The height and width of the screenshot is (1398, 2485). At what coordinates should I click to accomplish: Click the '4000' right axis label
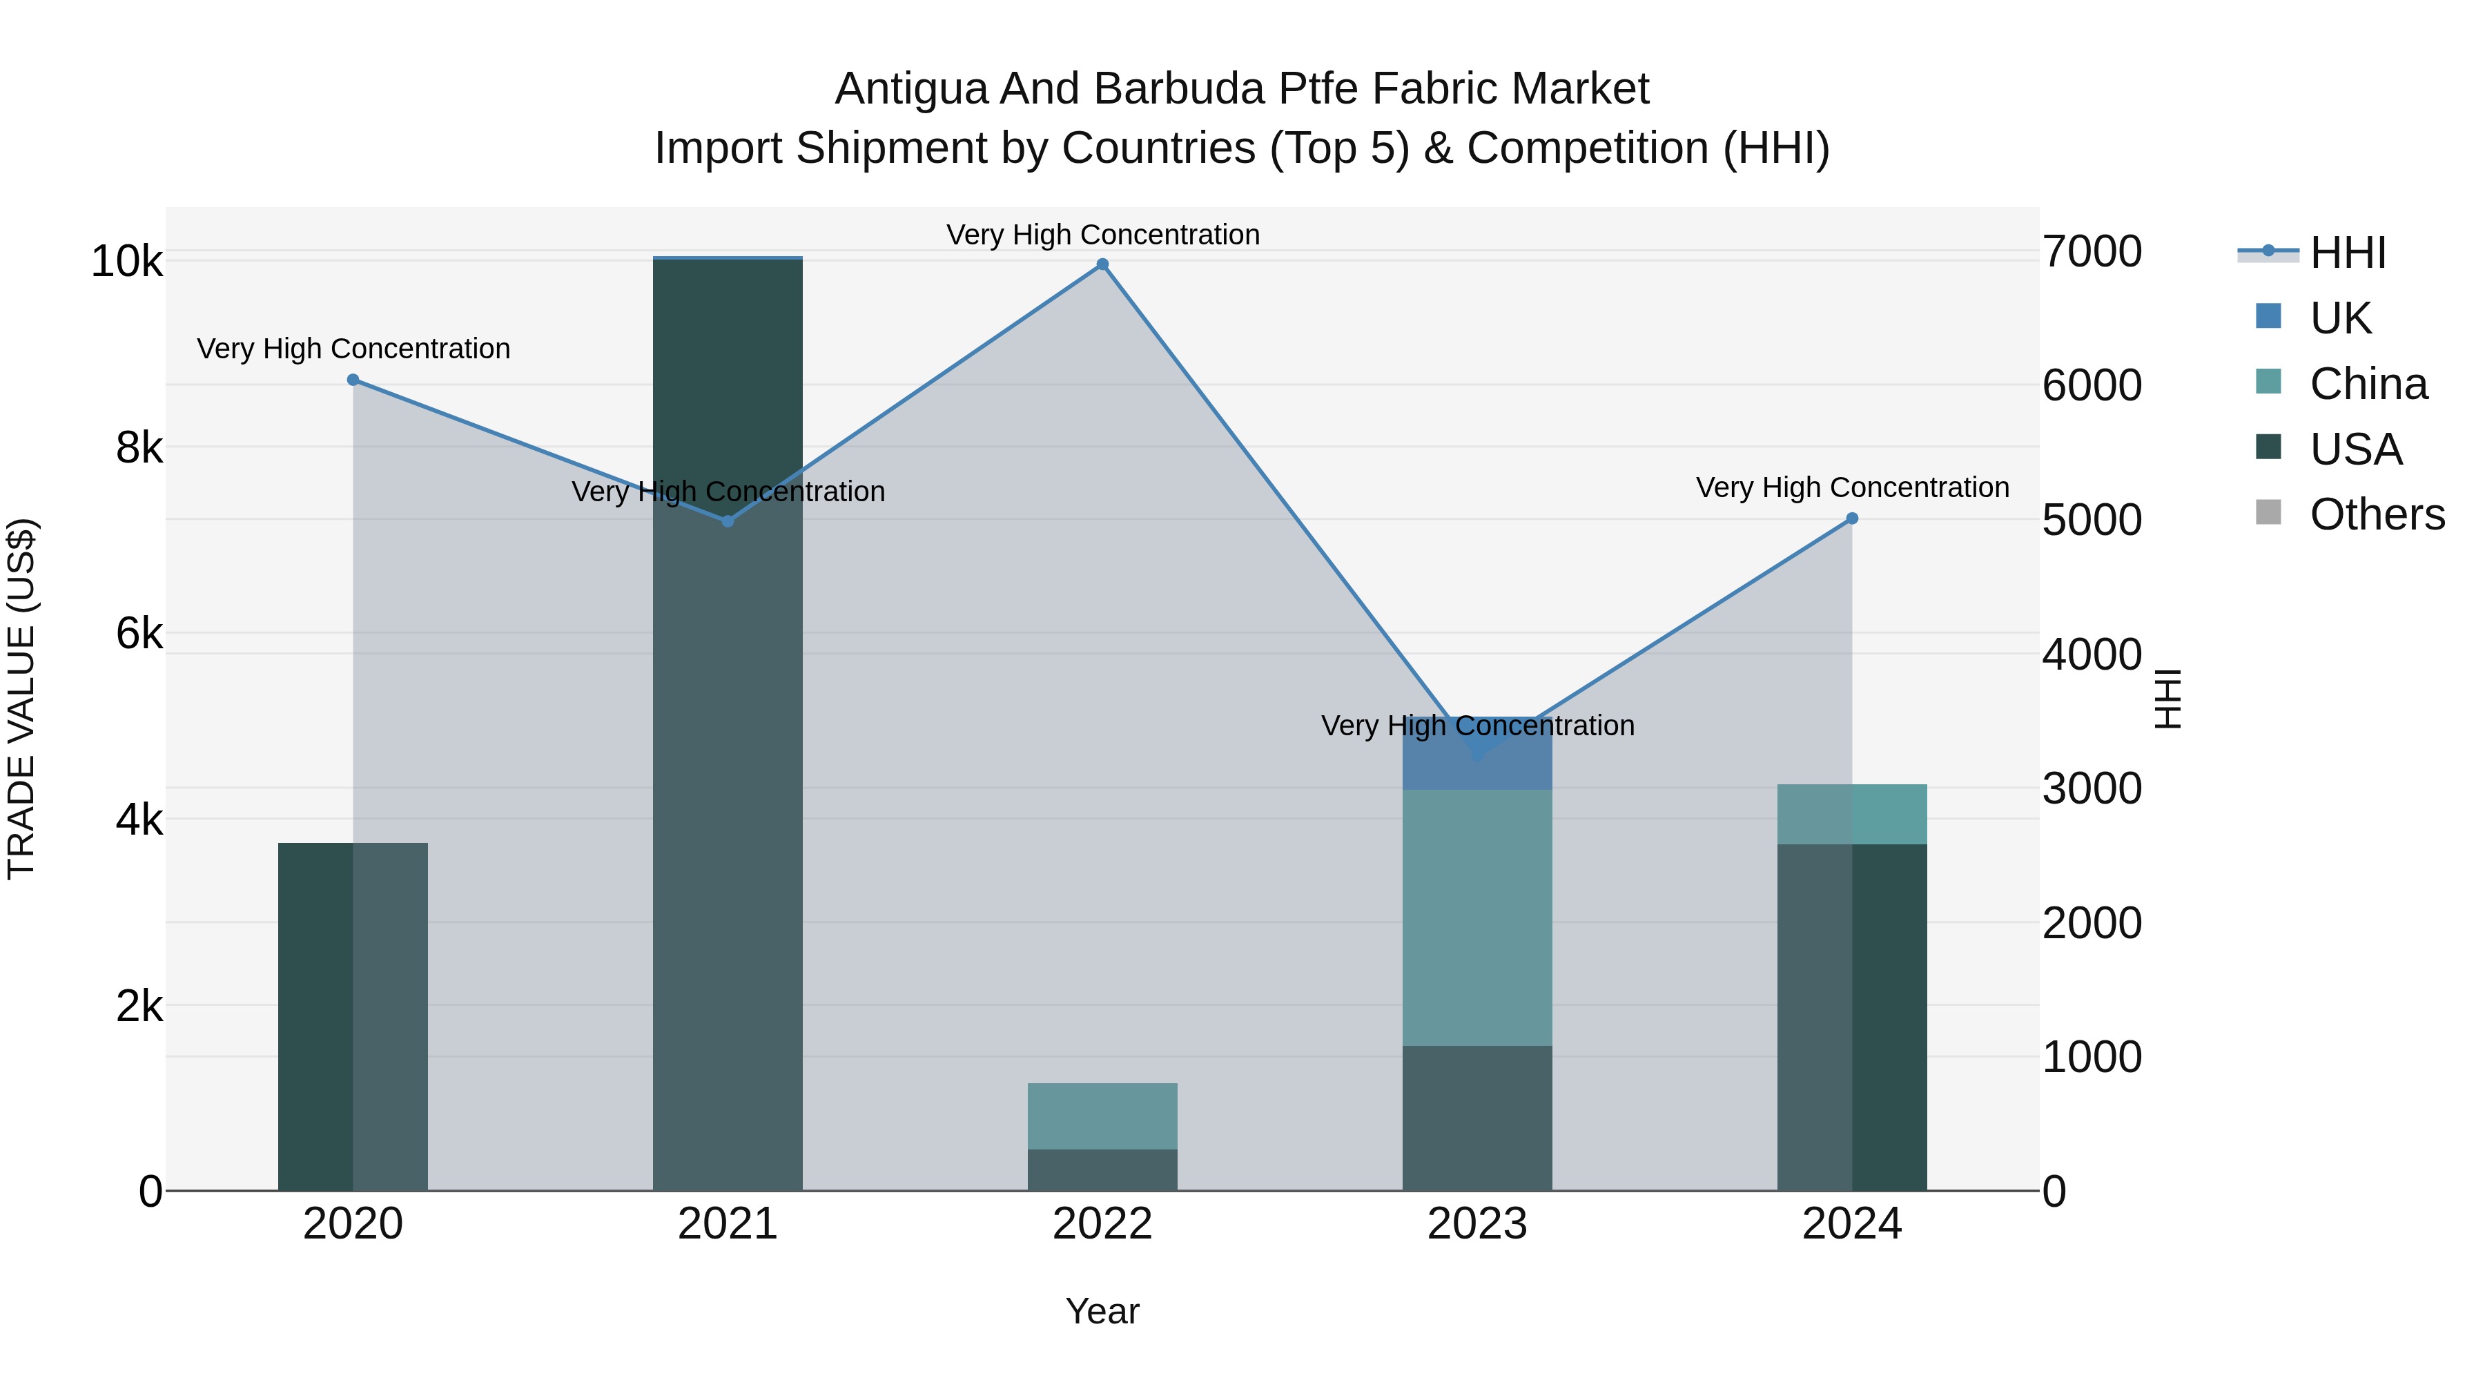[2092, 655]
